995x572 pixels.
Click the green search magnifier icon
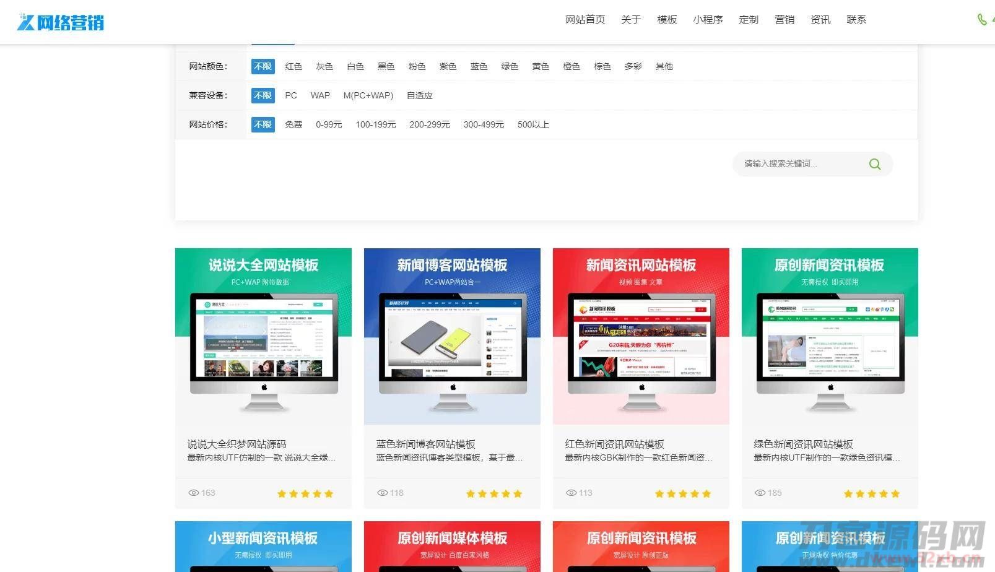point(874,164)
